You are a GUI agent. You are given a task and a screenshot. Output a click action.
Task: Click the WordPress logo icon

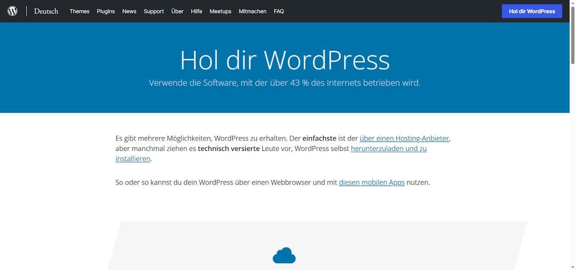(12, 11)
